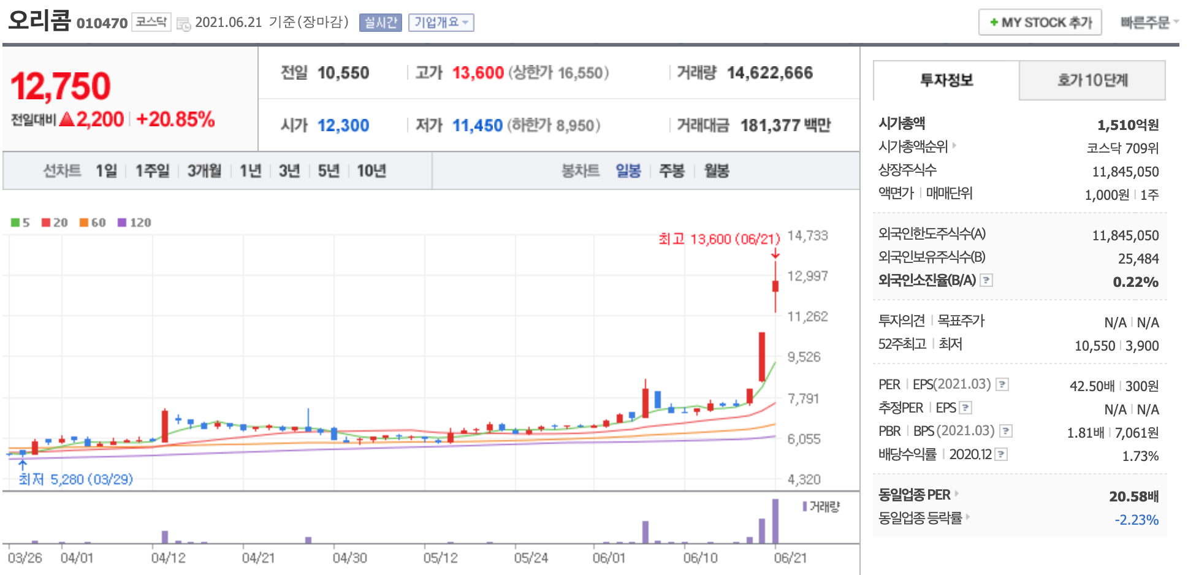Switch to the 호가10단계 tab
The image size is (1188, 575).
point(1092,80)
